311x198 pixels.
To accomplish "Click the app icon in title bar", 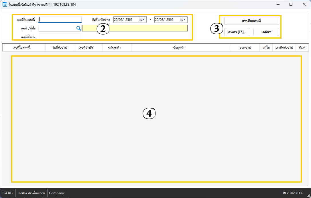I will (5, 5).
